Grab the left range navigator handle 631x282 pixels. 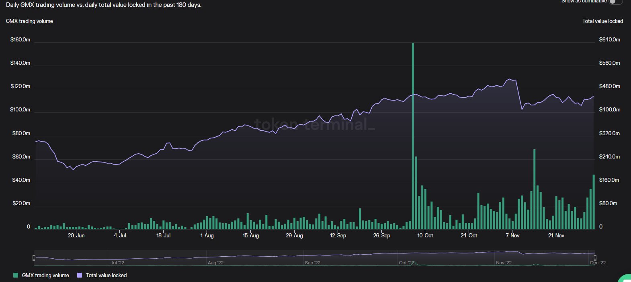(34, 257)
